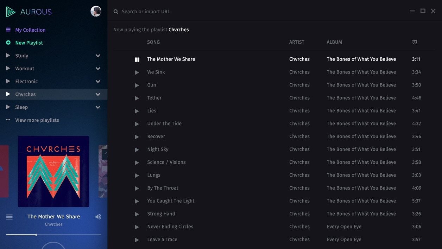Pause The Mother We Share track
This screenshot has width=442, height=249.
click(137, 59)
